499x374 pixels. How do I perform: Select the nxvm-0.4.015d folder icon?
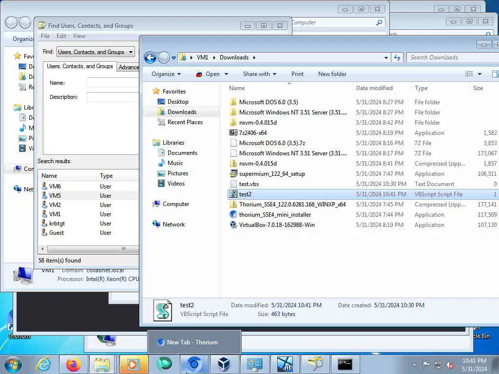[233, 122]
